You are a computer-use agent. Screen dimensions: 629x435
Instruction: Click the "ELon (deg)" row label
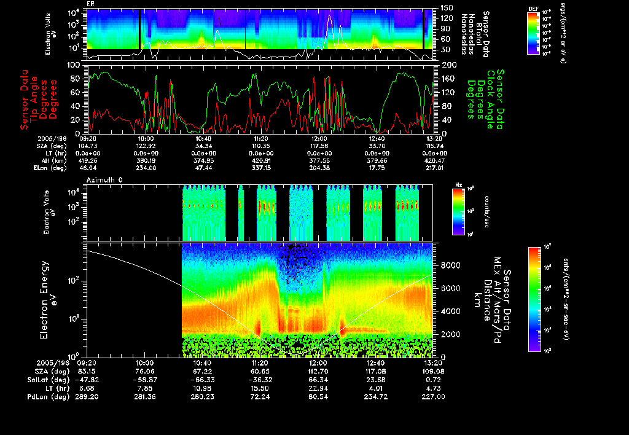(50, 168)
